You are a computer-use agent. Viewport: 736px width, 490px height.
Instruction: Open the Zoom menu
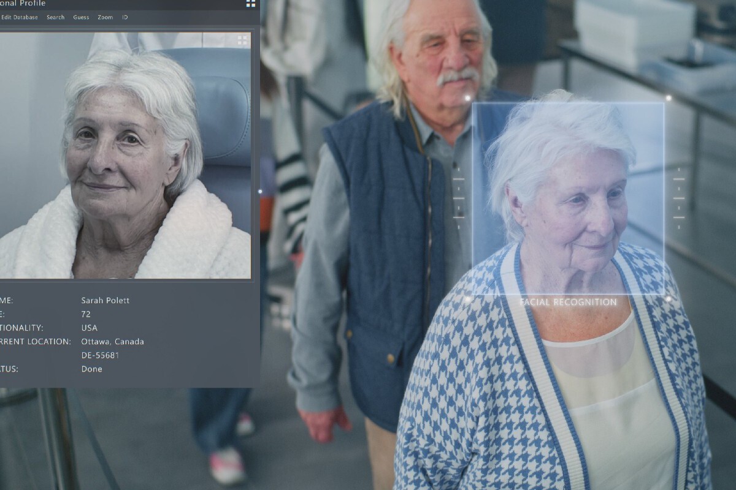pos(105,17)
